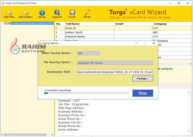This screenshot has width=193, height=137.
Task: Click the '2 Contacts Converted' status label
Action: tap(58, 90)
